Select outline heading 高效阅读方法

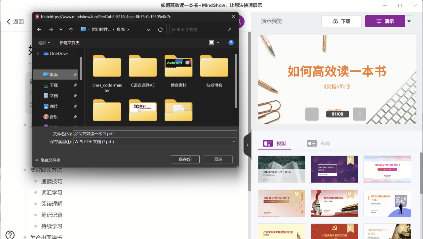tap(46, 170)
